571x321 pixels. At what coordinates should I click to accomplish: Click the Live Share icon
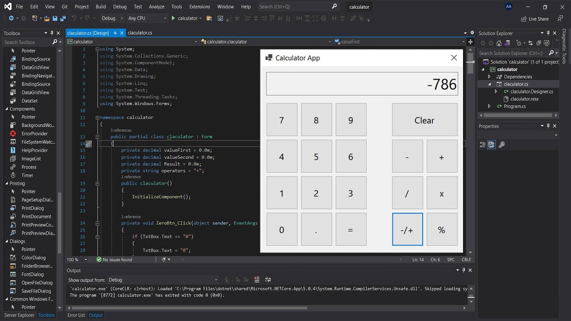[524, 19]
